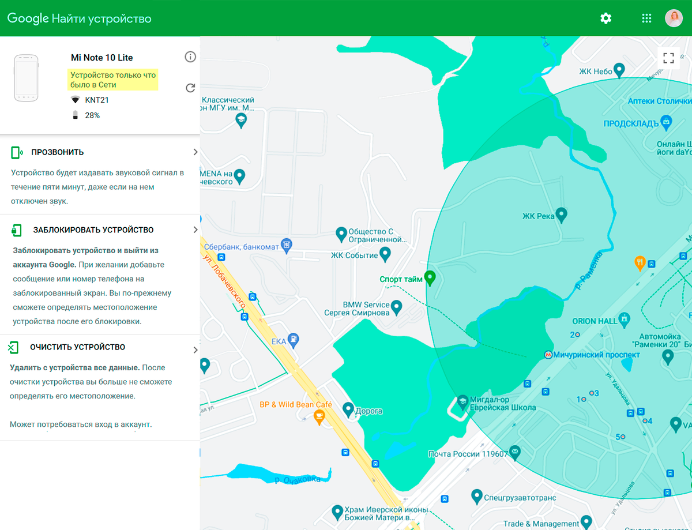Expand the ЗАБЛОКИРОВАТЬ УСТРОЙСТВО chevron
Screen dimensions: 692x530
point(195,230)
